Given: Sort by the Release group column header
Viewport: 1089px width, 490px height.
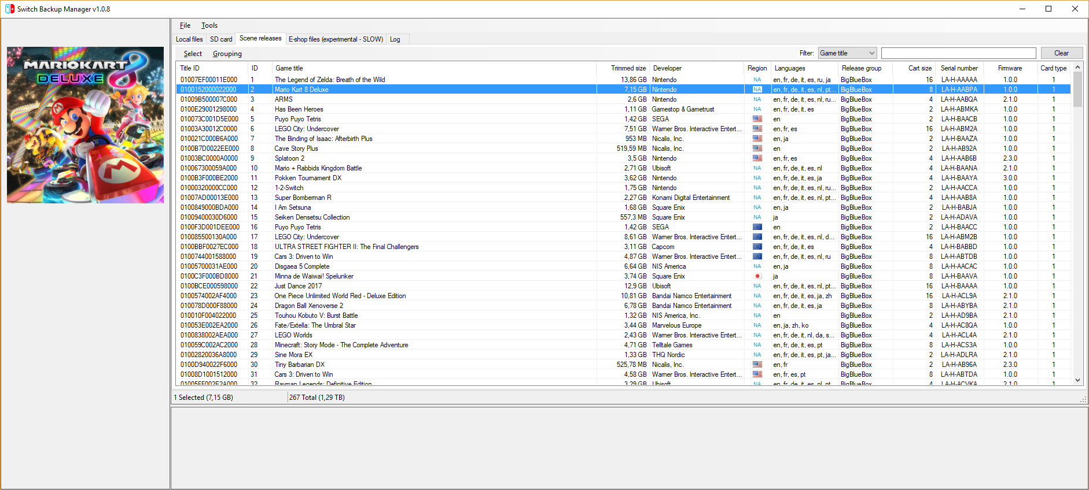Looking at the screenshot, I should point(866,68).
